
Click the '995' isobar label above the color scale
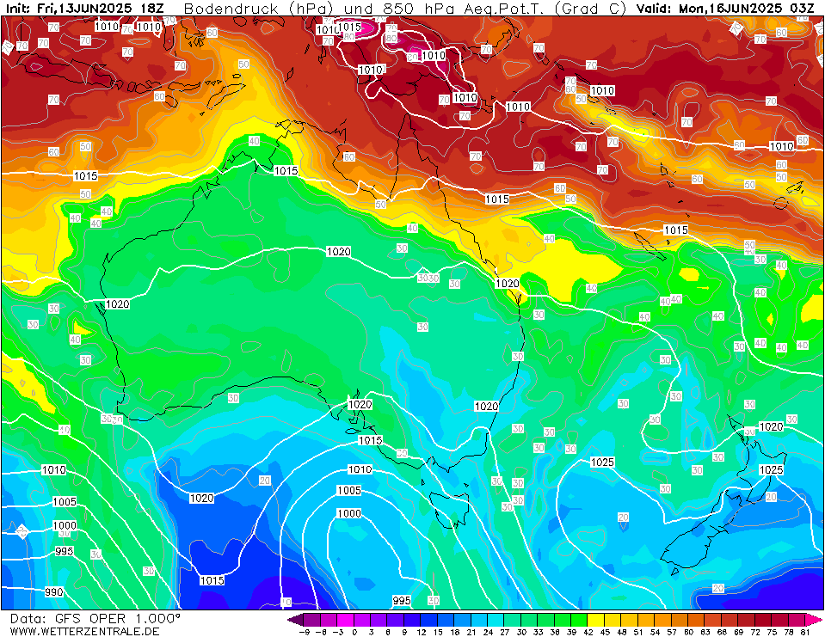tap(402, 600)
